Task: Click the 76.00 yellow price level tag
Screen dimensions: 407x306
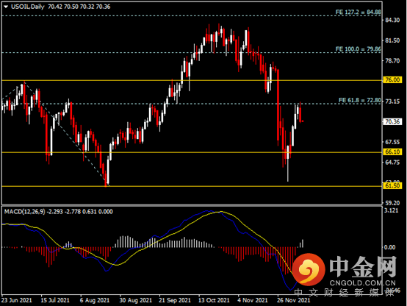Action: pyautogui.click(x=392, y=80)
